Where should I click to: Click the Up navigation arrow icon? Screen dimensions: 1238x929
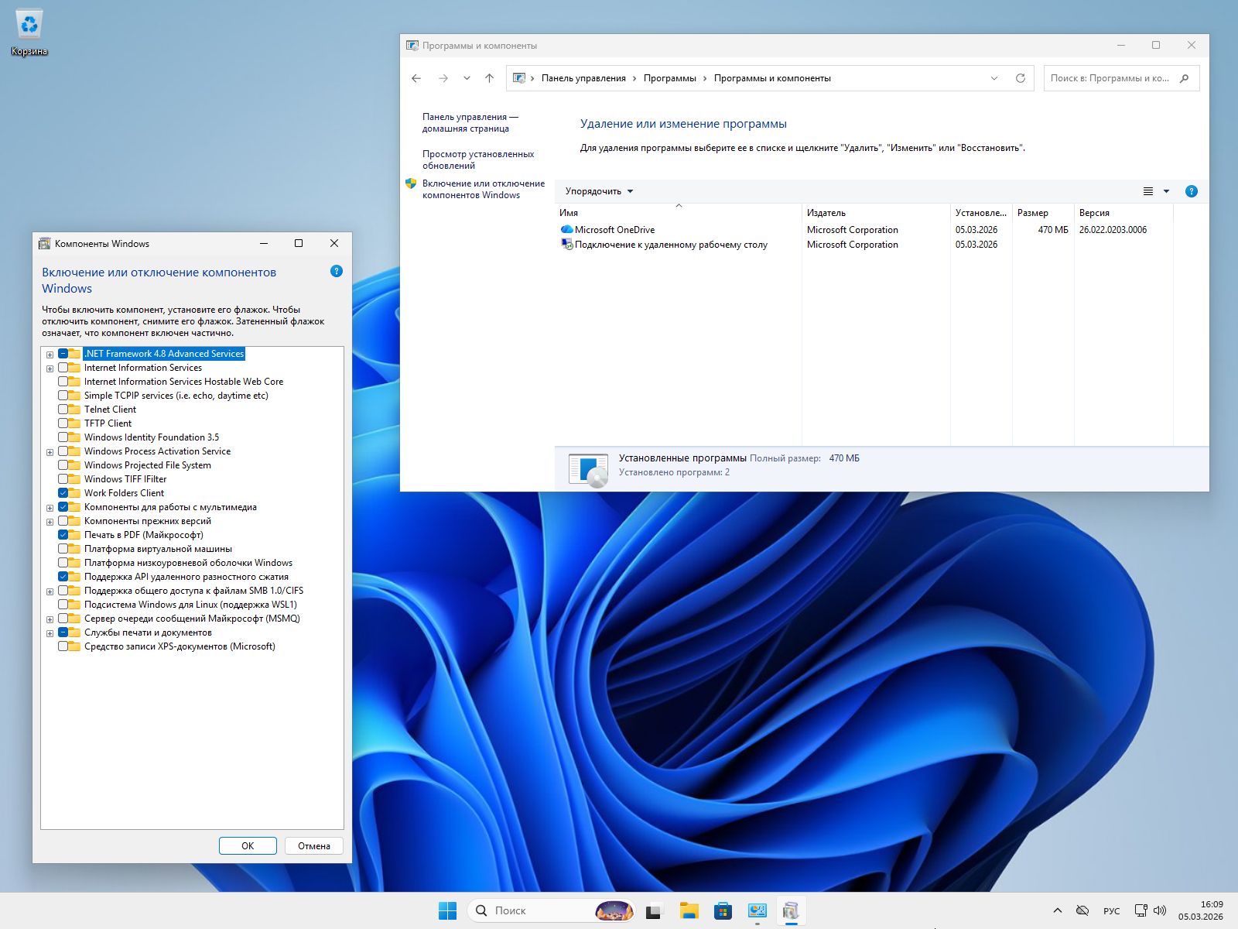(x=488, y=77)
